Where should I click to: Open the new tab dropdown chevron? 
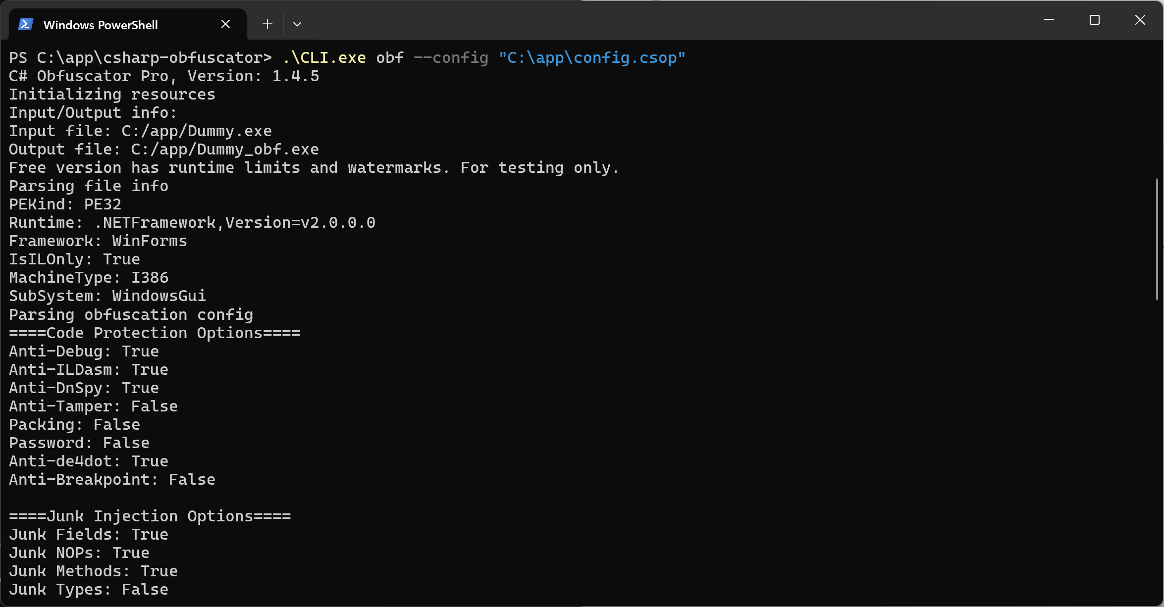pyautogui.click(x=297, y=23)
